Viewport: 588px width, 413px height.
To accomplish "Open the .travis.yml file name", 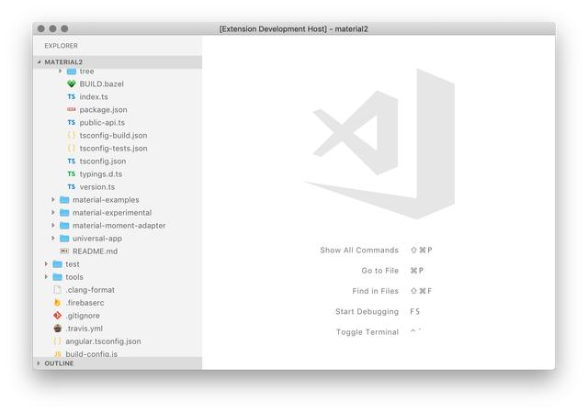I will 84,329.
